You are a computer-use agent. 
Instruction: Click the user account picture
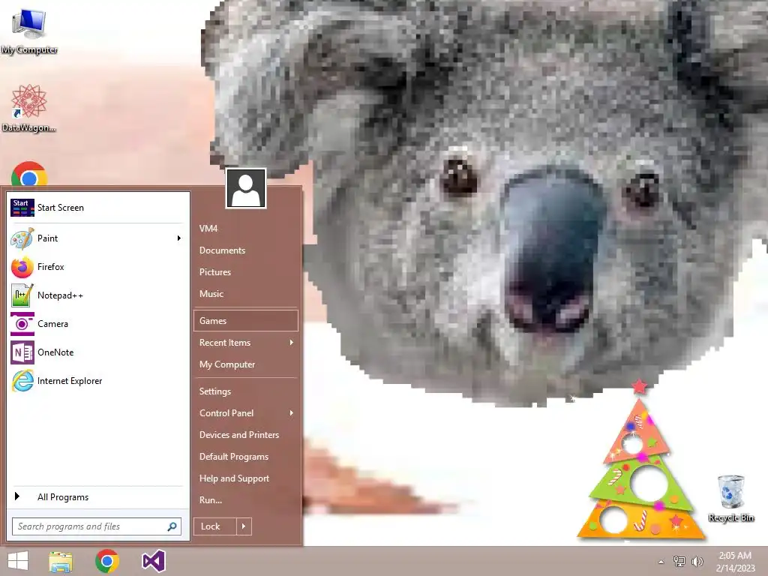pos(246,188)
